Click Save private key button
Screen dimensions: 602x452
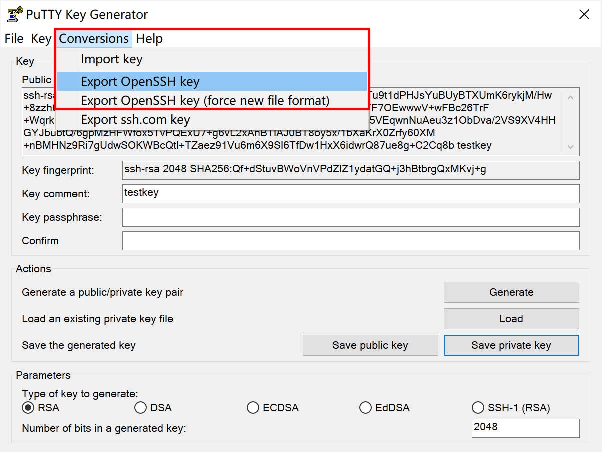511,345
